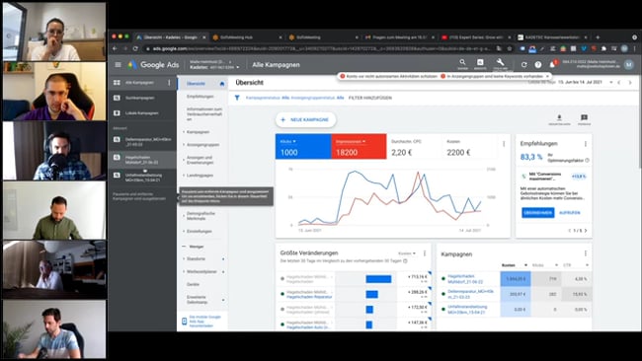Open the Kosten dropdown in Größte Veränderungen

point(407,253)
